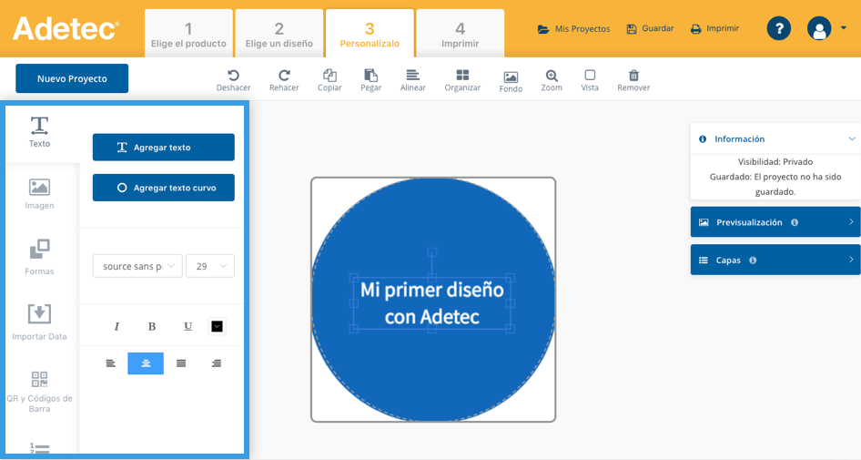This screenshot has height=460, width=861.
Task: Copy selection with Copiar
Action: [329, 79]
